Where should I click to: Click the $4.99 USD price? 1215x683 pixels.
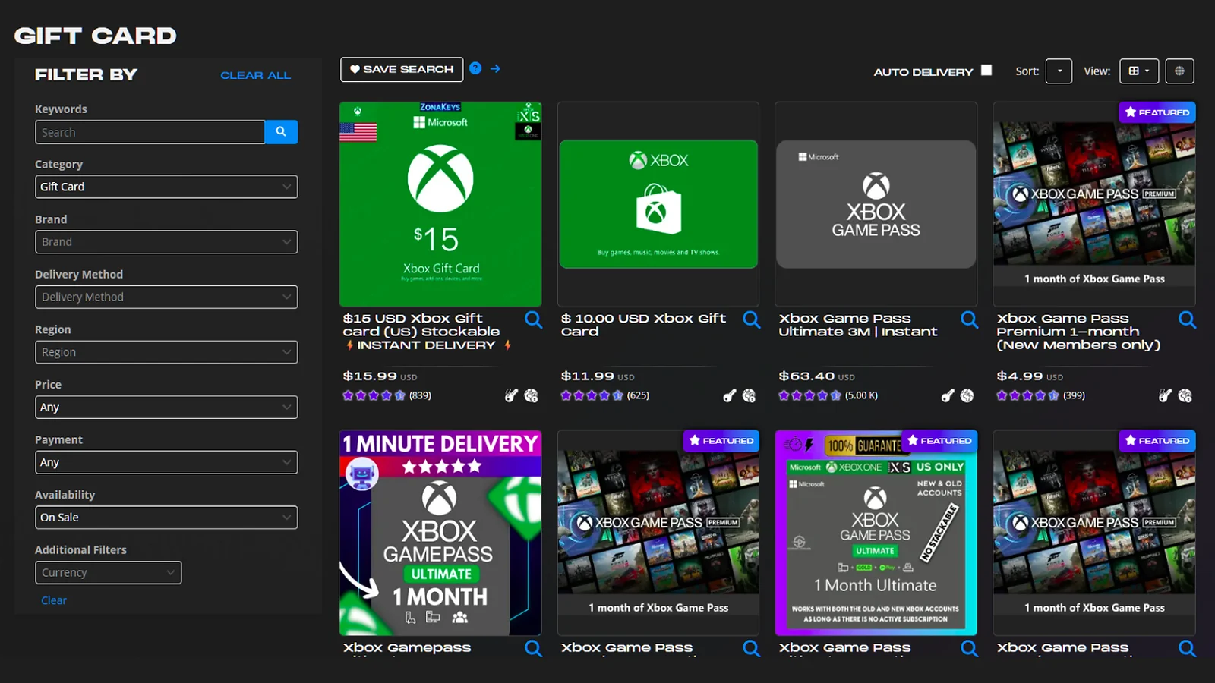click(x=1030, y=376)
